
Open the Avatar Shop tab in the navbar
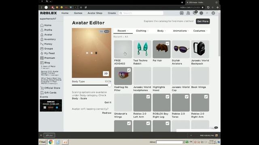pyautogui.click(x=95, y=13)
